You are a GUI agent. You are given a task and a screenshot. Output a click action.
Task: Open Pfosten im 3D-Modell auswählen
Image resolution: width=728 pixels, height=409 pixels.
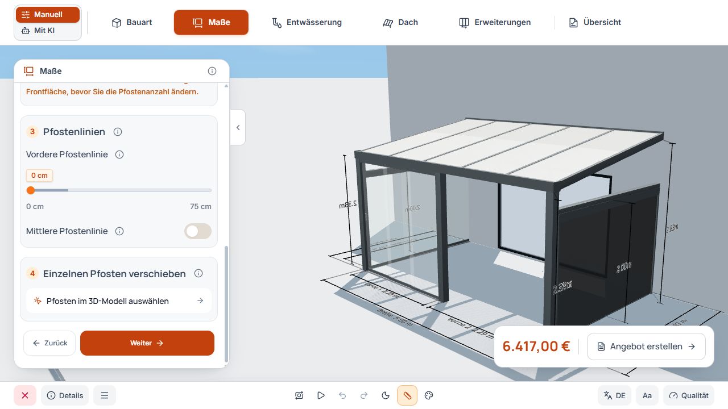pos(119,301)
